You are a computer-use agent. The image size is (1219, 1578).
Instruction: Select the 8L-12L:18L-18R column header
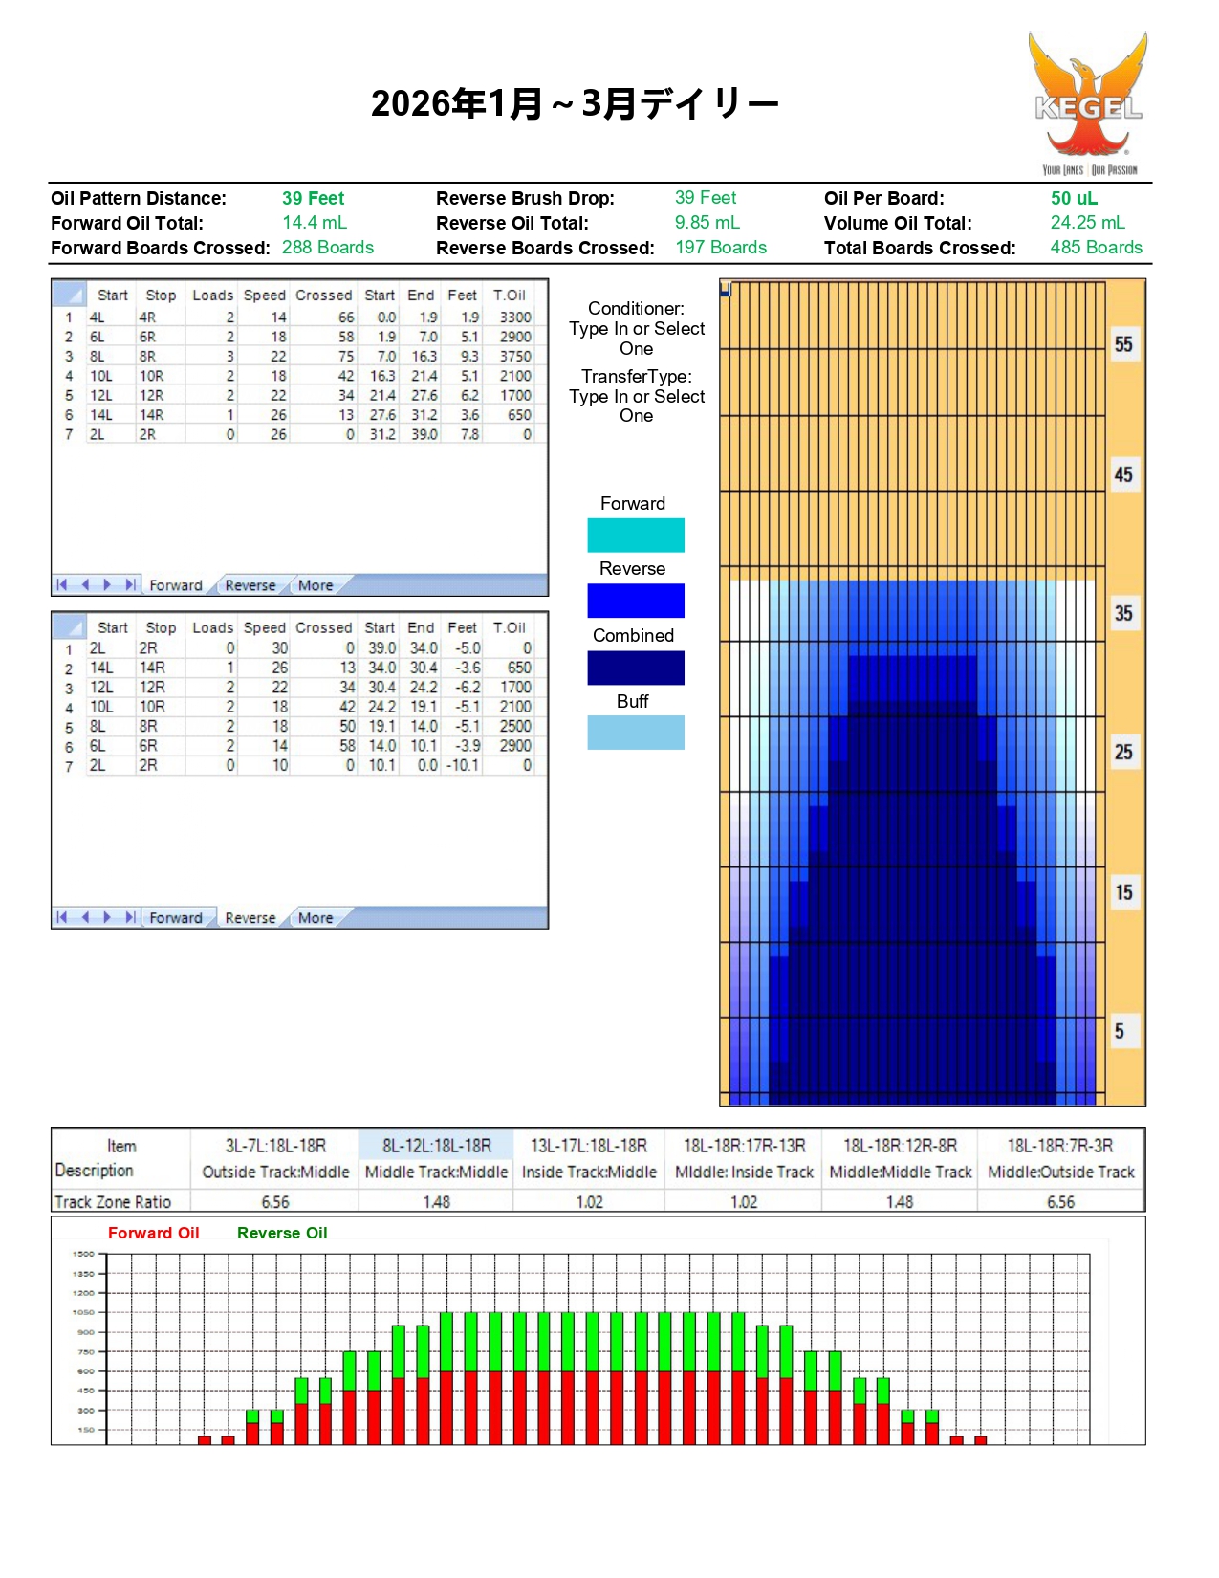point(436,1146)
